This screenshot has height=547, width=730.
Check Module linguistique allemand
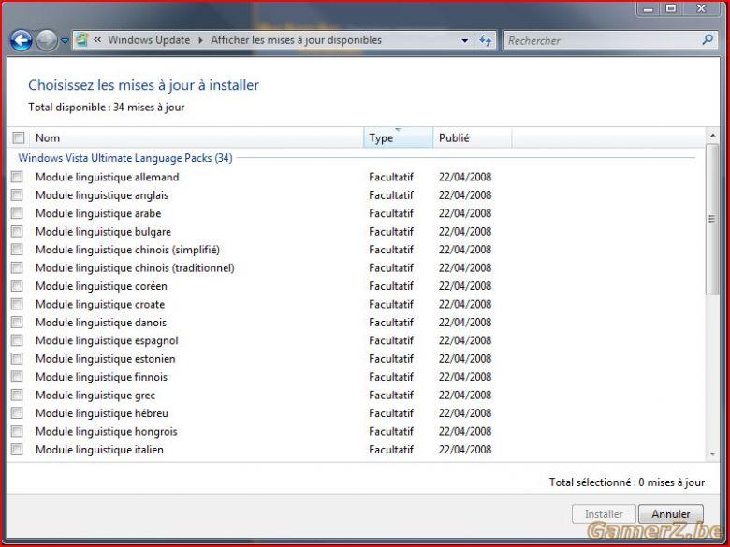click(x=17, y=177)
